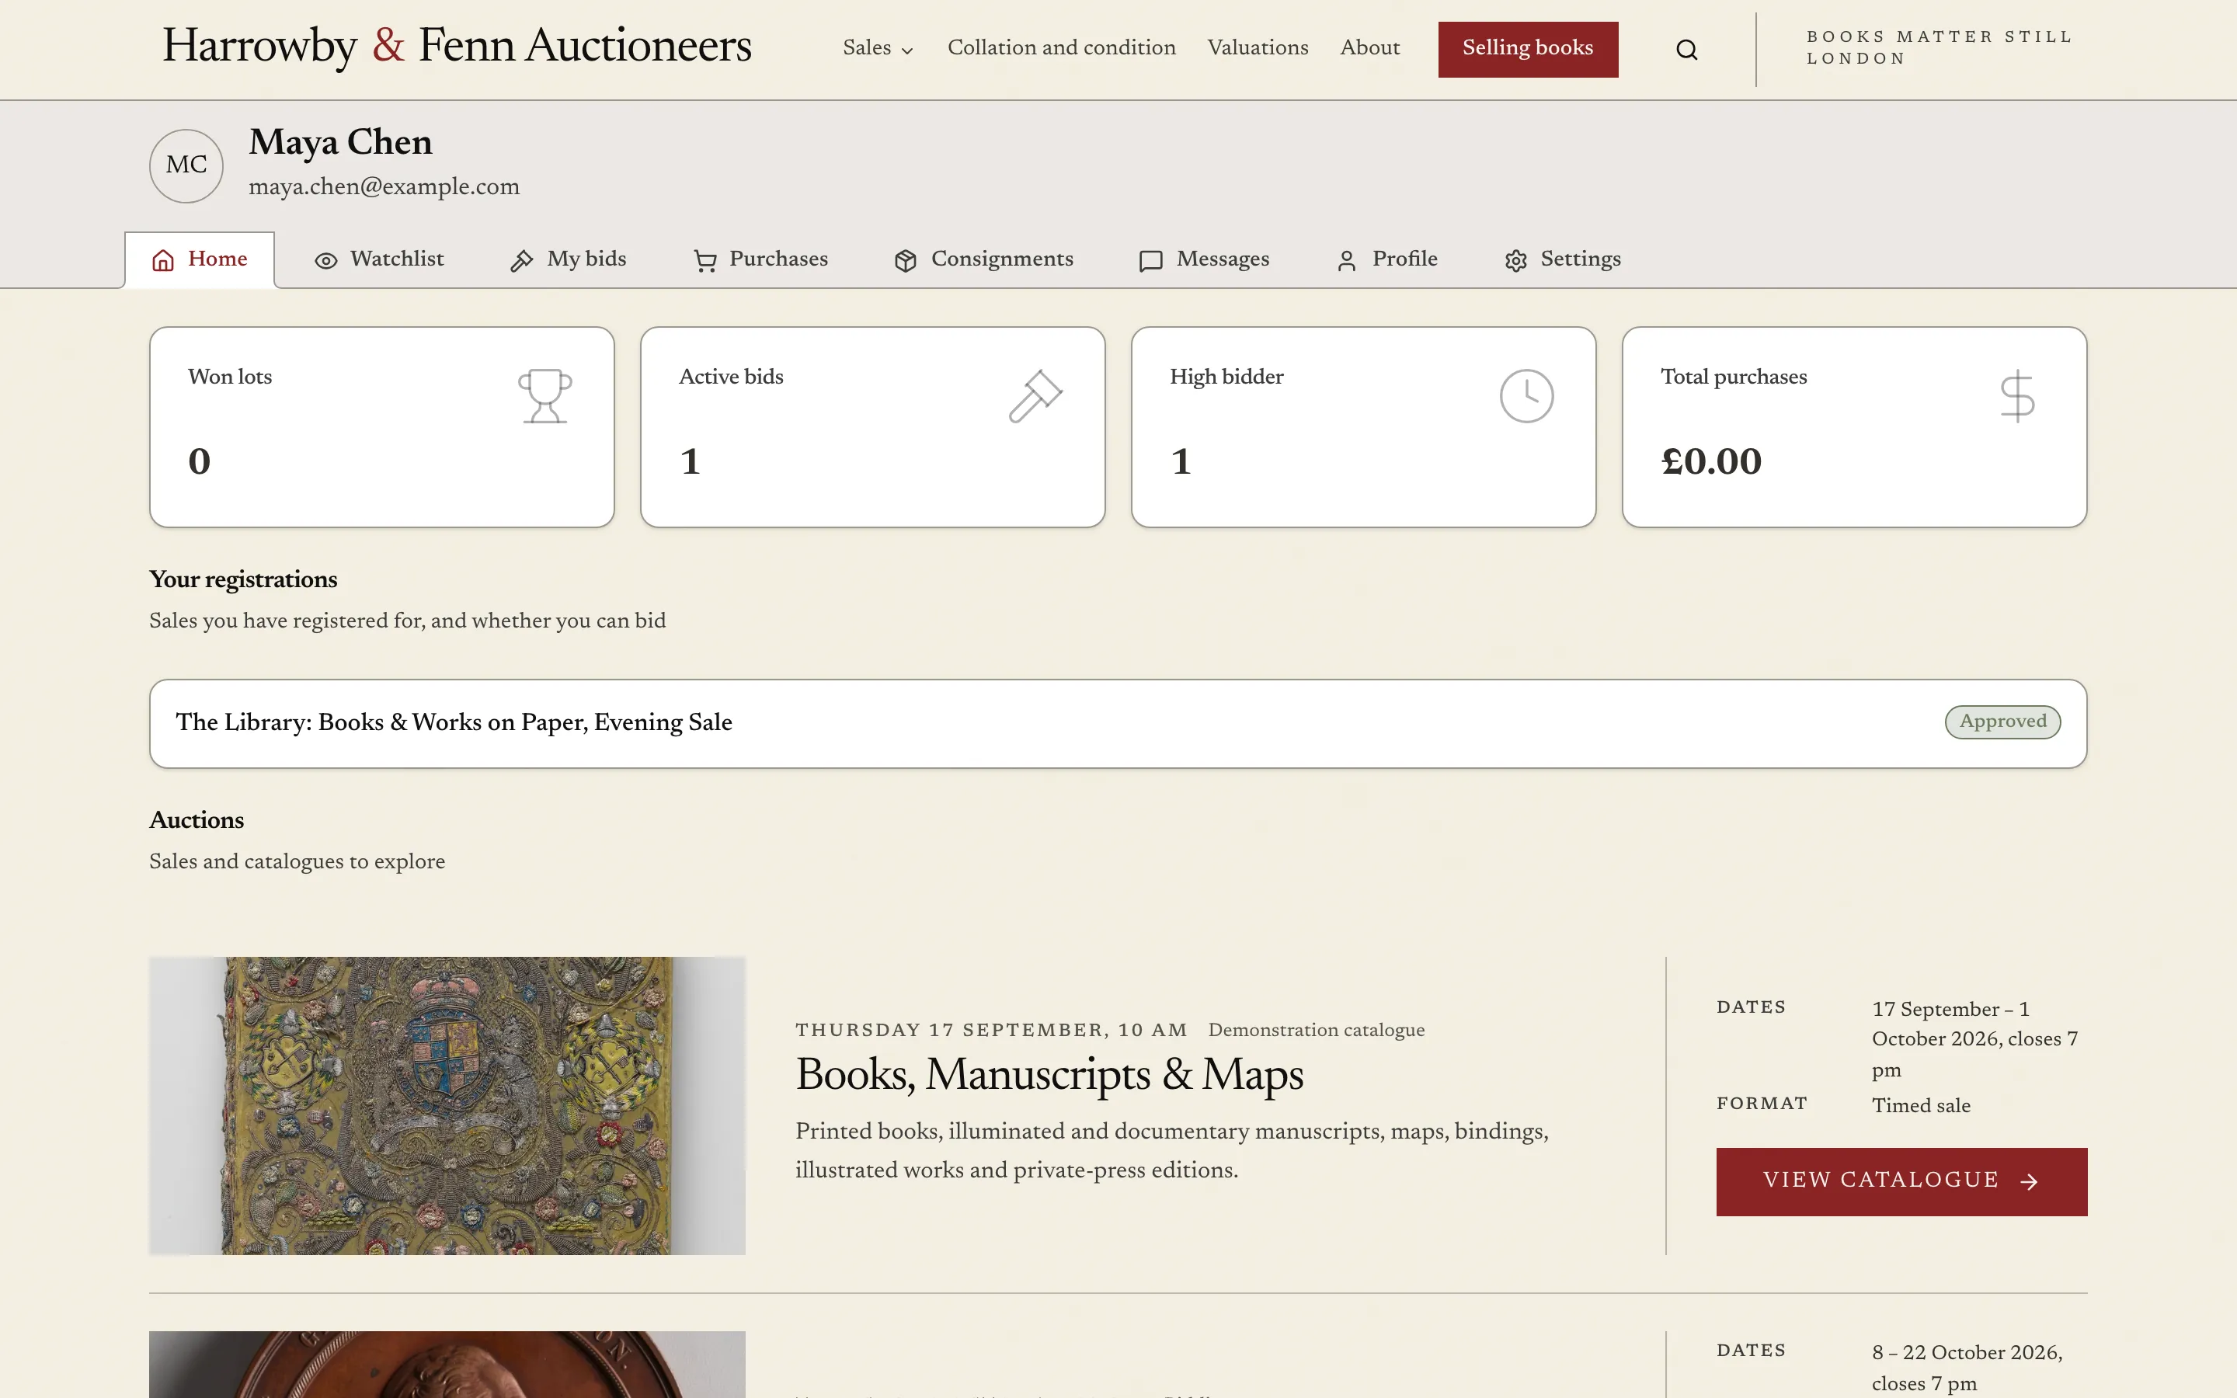Click the Profile person icon
Viewport: 2237px width, 1398px height.
point(1347,261)
